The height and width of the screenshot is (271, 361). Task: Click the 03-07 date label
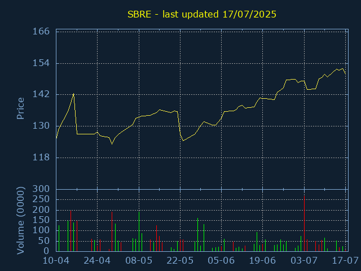pyautogui.click(x=304, y=261)
